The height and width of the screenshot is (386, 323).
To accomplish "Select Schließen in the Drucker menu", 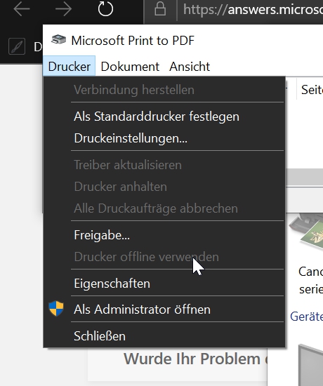I will tap(164, 336).
